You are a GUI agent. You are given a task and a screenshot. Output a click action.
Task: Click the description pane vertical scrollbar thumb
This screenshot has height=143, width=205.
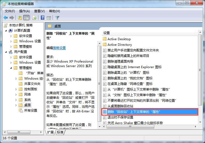point(99,84)
